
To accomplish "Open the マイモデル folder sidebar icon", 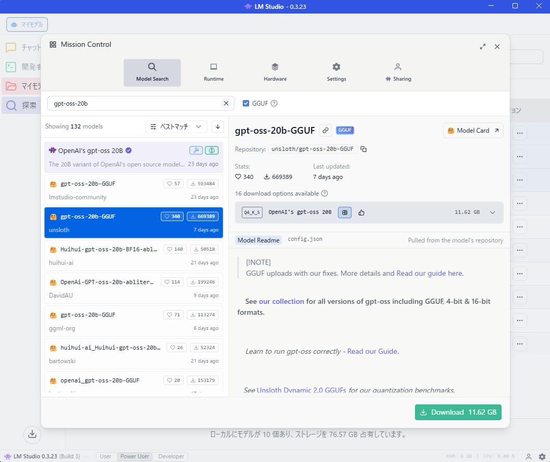I will tap(11, 86).
